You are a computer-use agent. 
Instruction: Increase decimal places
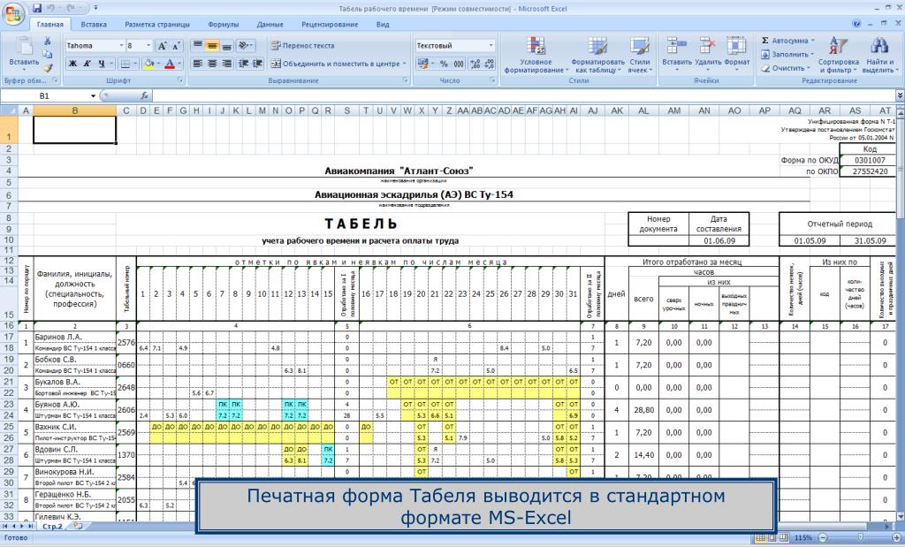(x=475, y=64)
